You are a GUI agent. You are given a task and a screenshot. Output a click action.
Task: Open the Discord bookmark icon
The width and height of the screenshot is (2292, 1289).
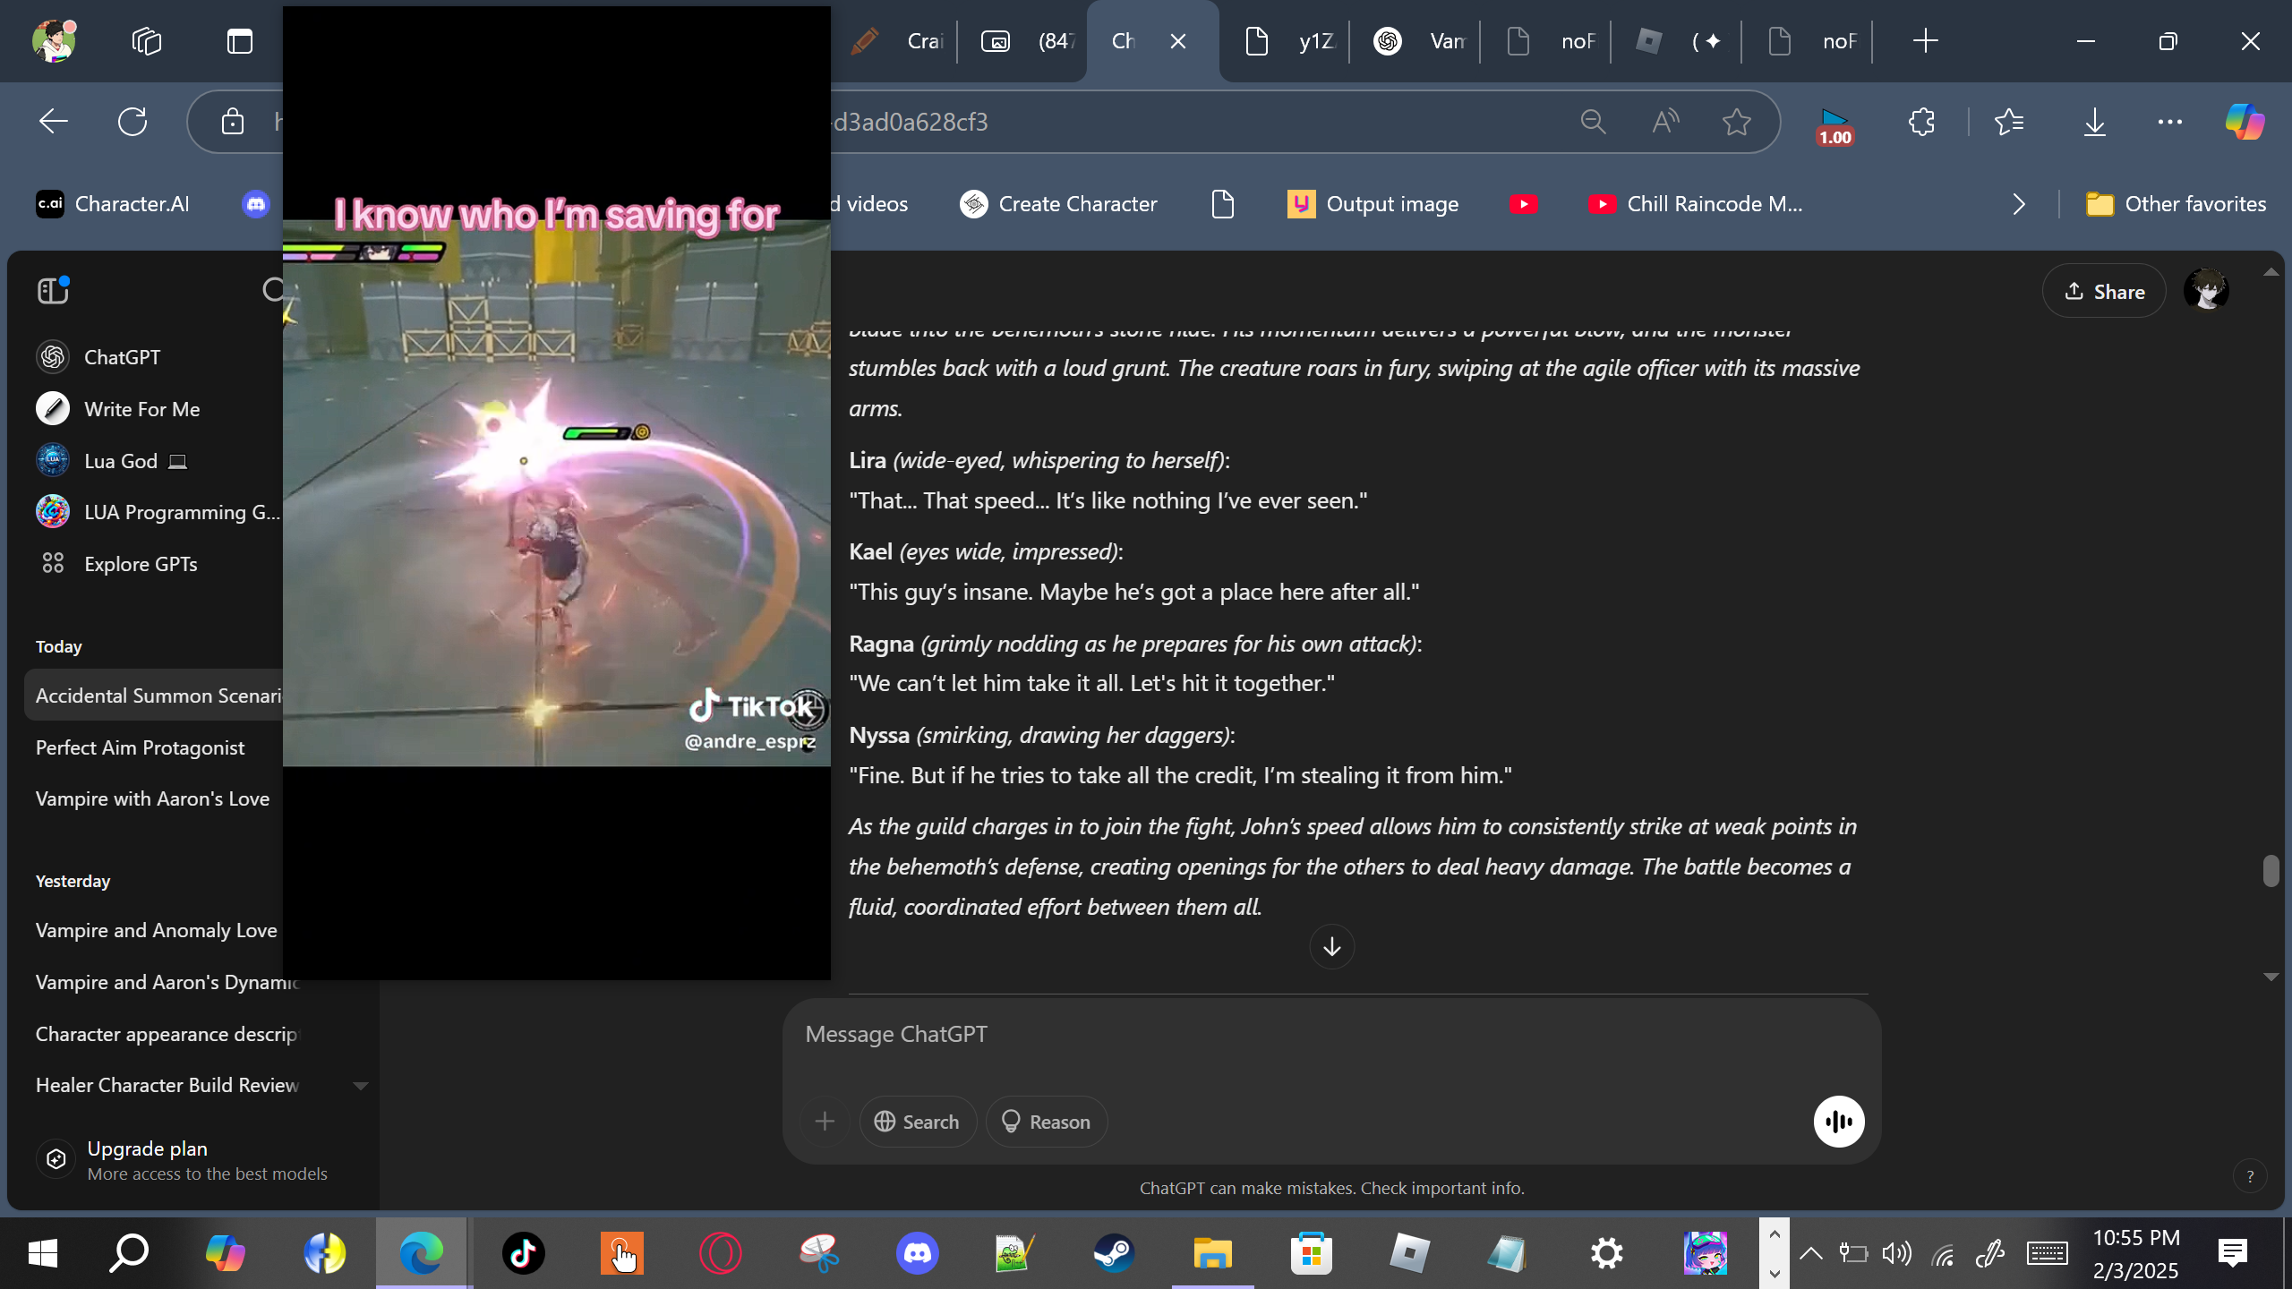[256, 204]
